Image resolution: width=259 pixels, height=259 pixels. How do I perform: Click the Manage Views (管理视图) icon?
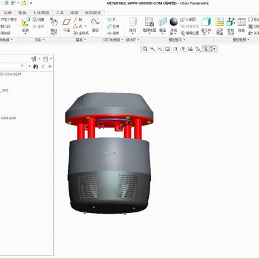tap(150, 25)
